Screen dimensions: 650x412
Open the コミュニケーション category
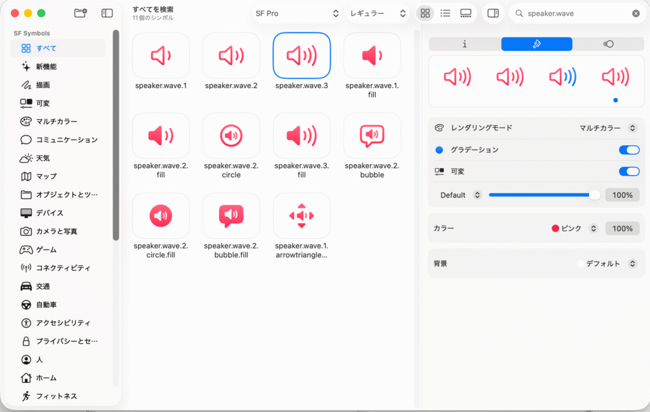[x=67, y=139]
